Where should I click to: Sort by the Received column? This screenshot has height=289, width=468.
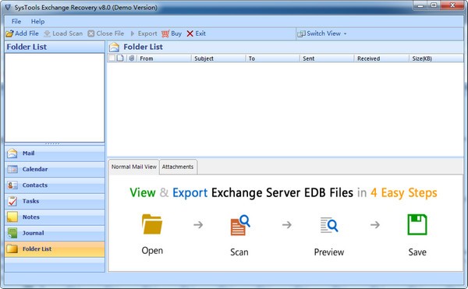pyautogui.click(x=381, y=58)
